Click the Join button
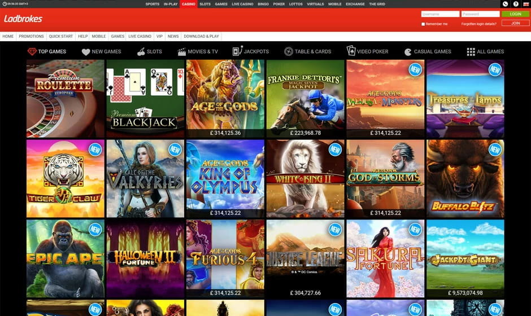This screenshot has height=316, width=531. coord(515,23)
